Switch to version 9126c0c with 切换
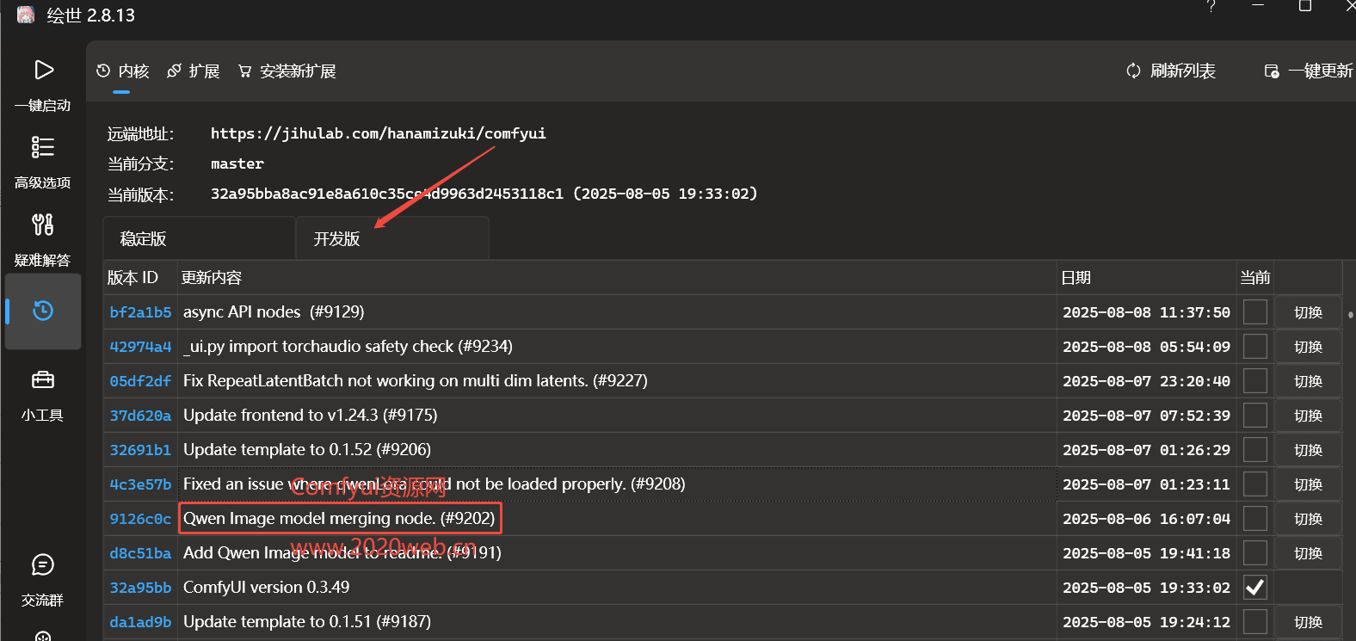This screenshot has height=641, width=1356. coord(1308,519)
